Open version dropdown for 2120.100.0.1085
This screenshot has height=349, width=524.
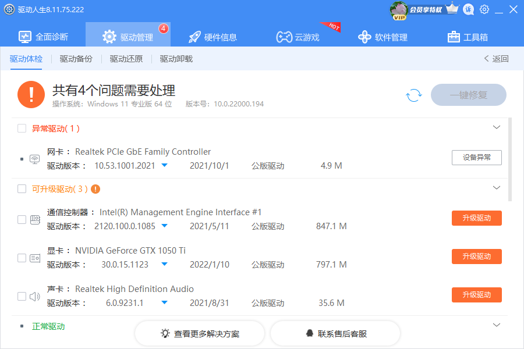[x=164, y=226]
